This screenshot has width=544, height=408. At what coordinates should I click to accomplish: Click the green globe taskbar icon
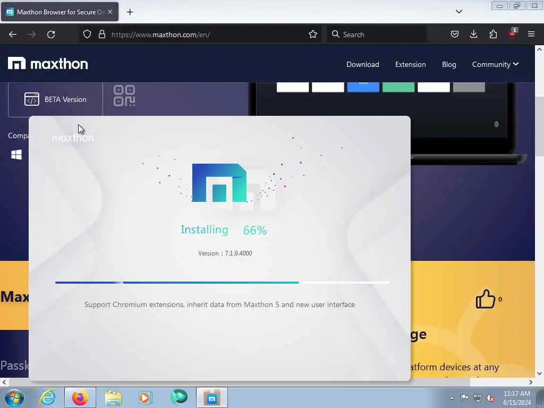178,397
